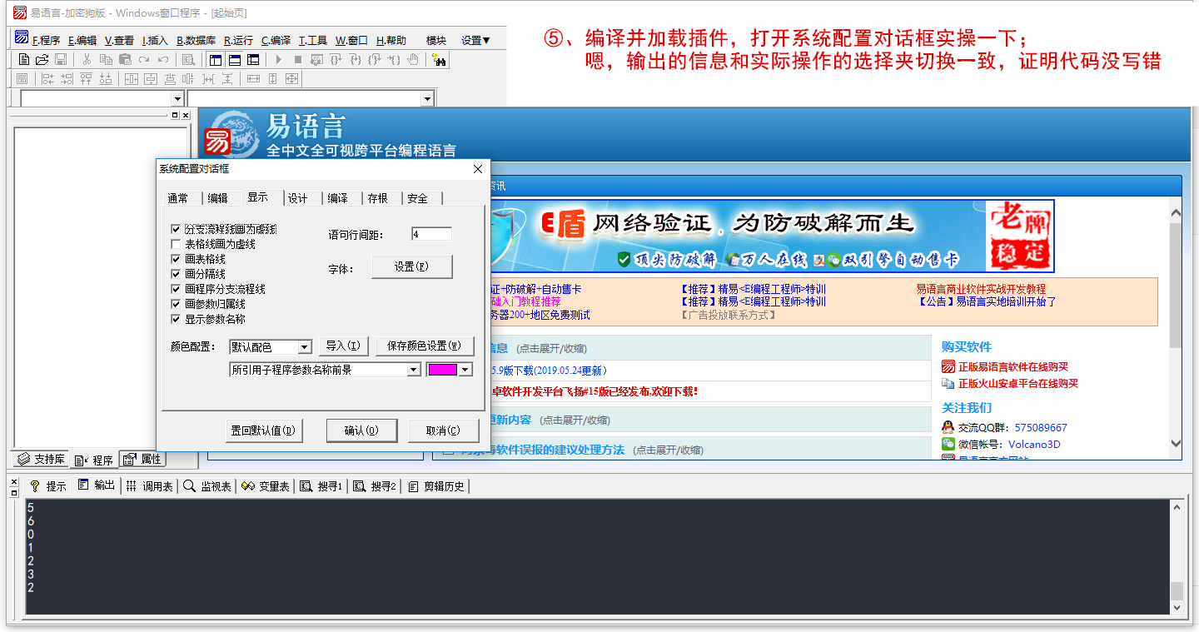Screen dimensions: 1199x632
Task: Click the 语句行间距 input field
Action: (431, 235)
